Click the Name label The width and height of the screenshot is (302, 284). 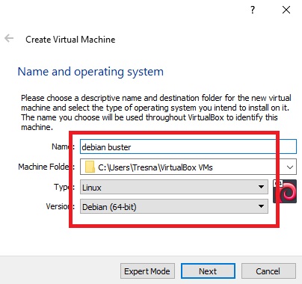[63, 146]
